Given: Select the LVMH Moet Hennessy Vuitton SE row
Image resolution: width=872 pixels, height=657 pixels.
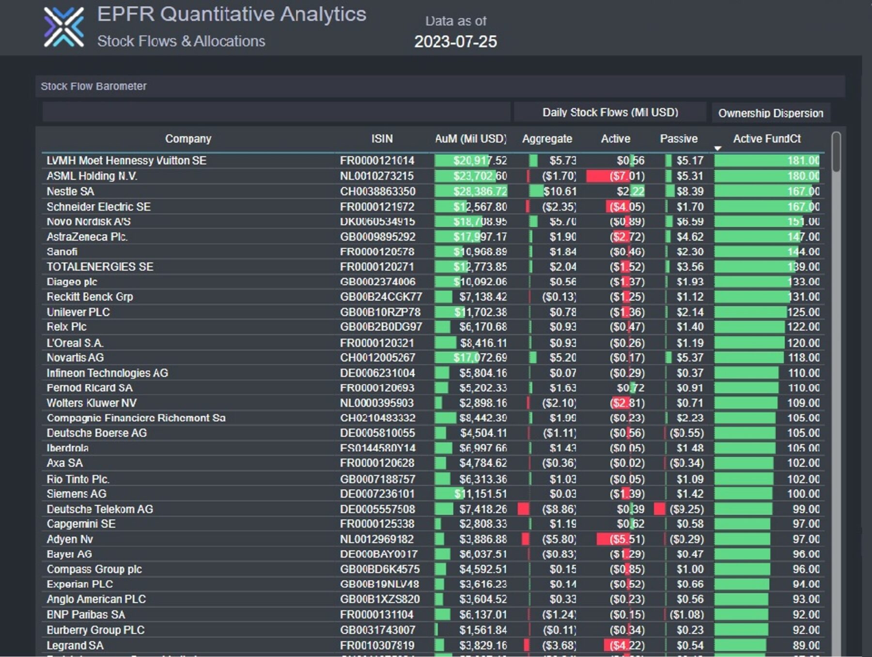Looking at the screenshot, I should [433, 161].
